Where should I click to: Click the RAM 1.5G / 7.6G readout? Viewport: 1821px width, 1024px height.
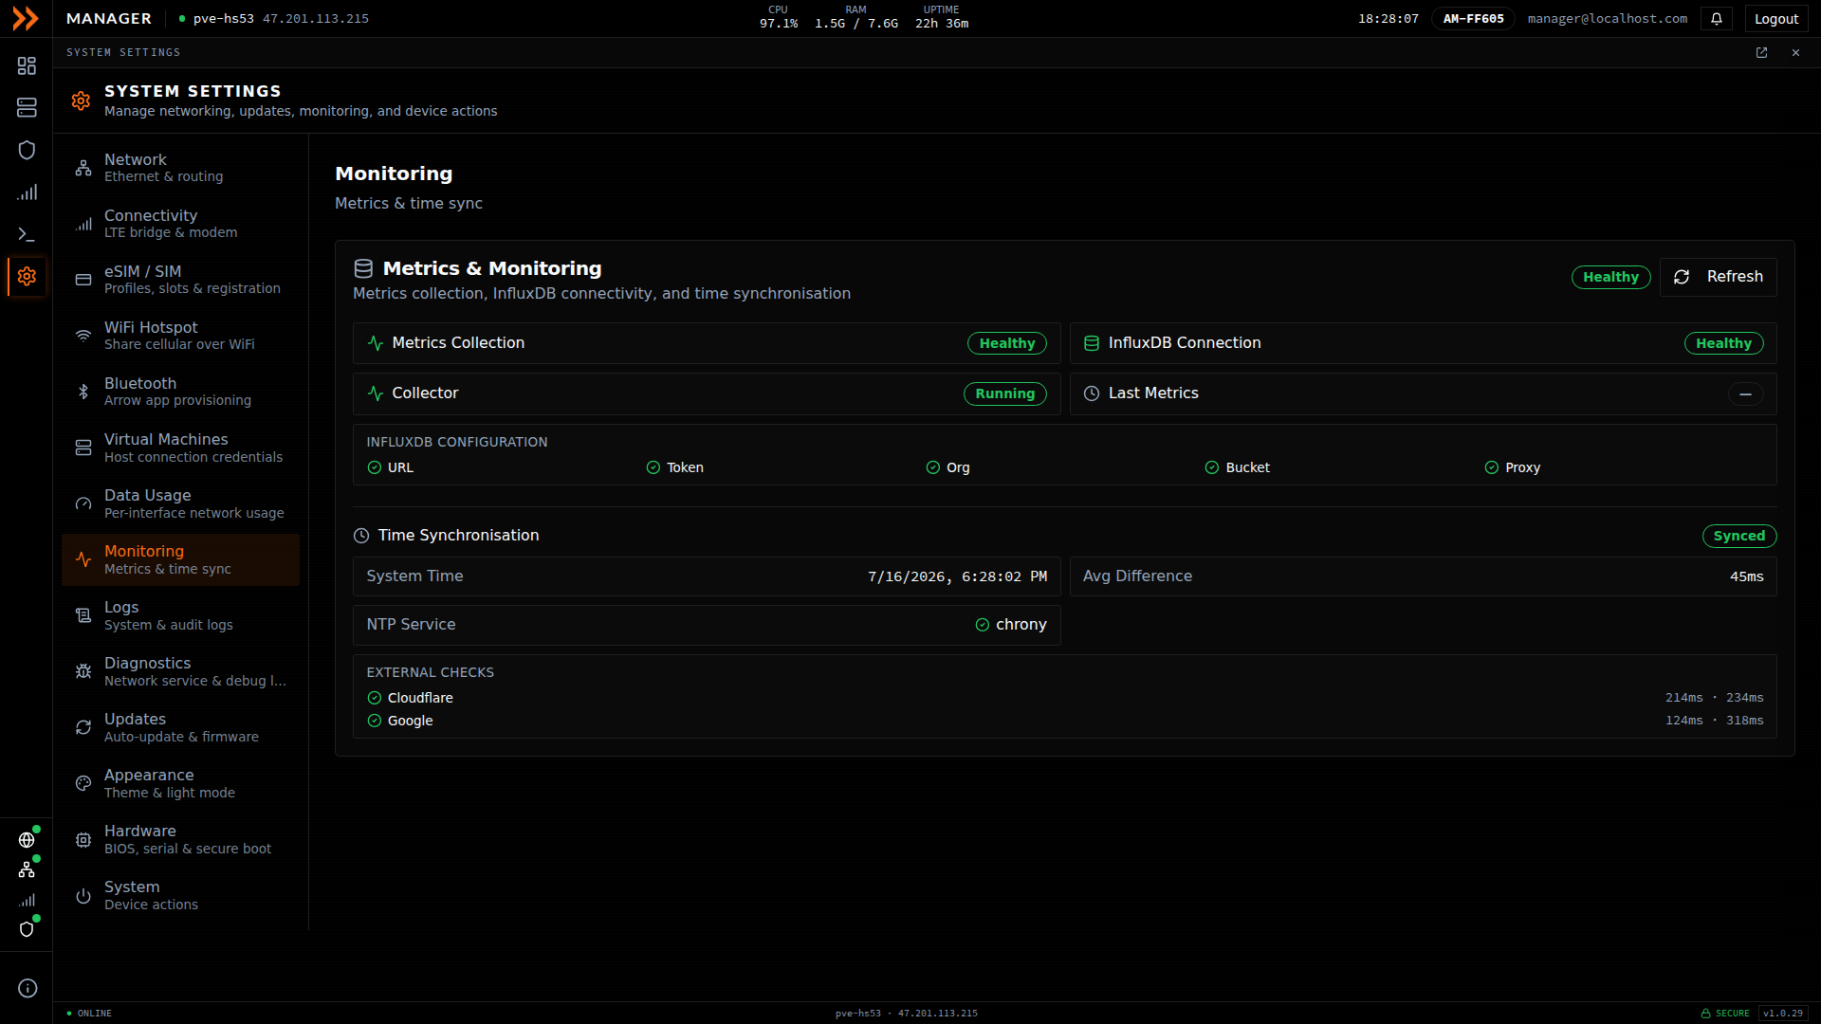pos(855,18)
